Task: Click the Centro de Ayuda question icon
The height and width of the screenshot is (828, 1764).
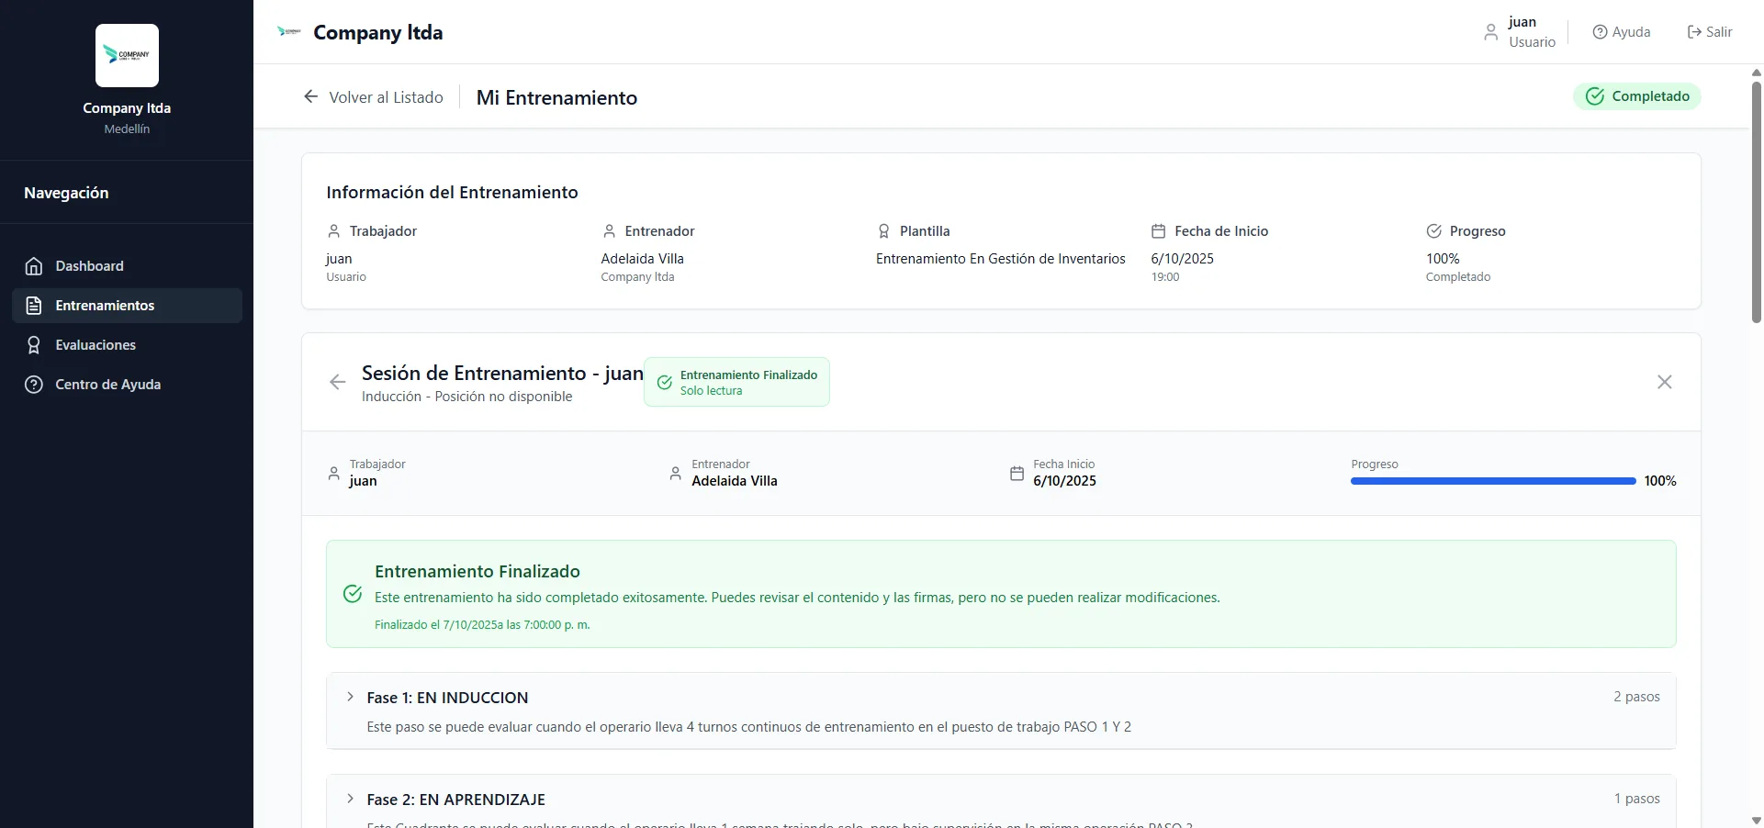Action: (x=34, y=385)
